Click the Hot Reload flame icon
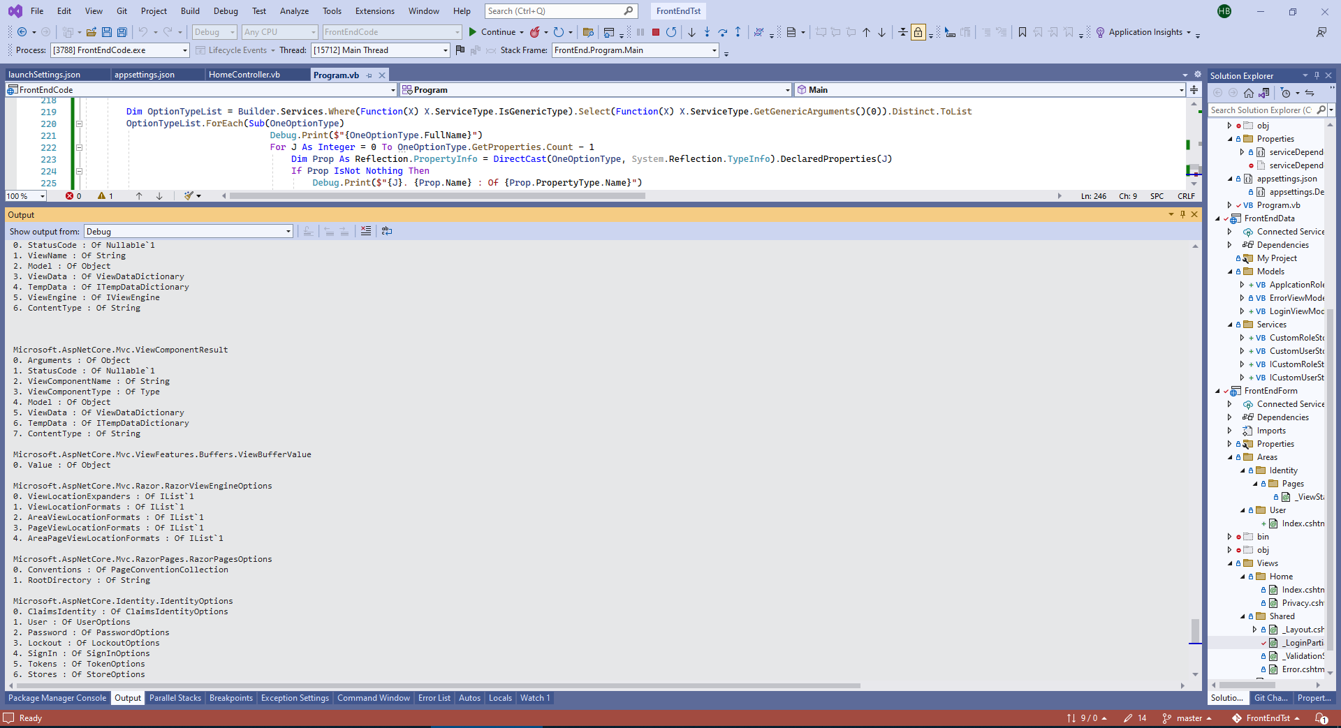The width and height of the screenshot is (1341, 728). coord(535,32)
